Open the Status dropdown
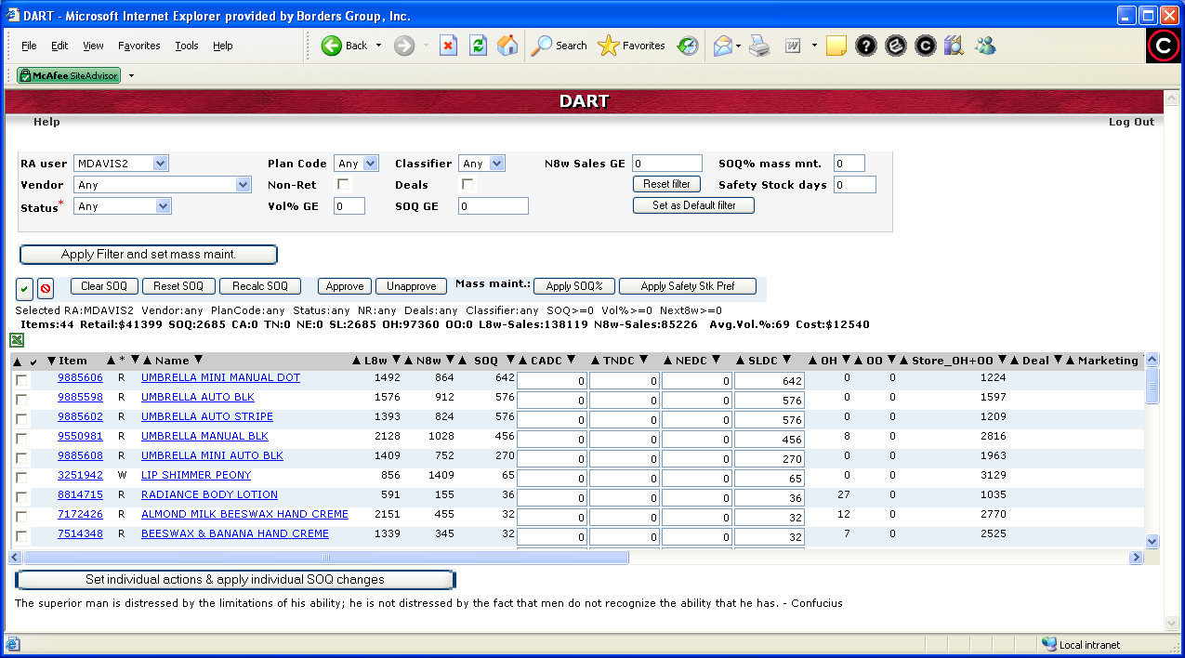1185x658 pixels. click(x=124, y=206)
